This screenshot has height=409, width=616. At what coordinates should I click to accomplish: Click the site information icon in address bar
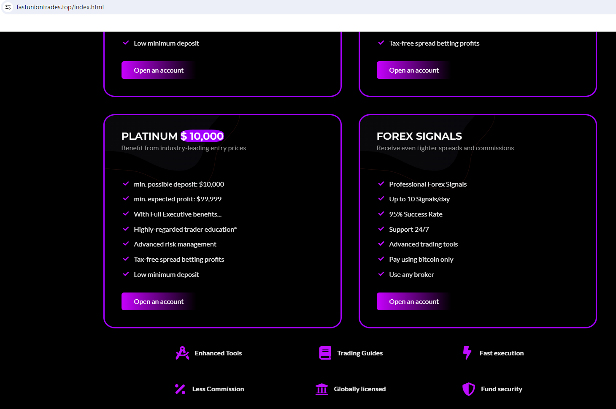(8, 7)
